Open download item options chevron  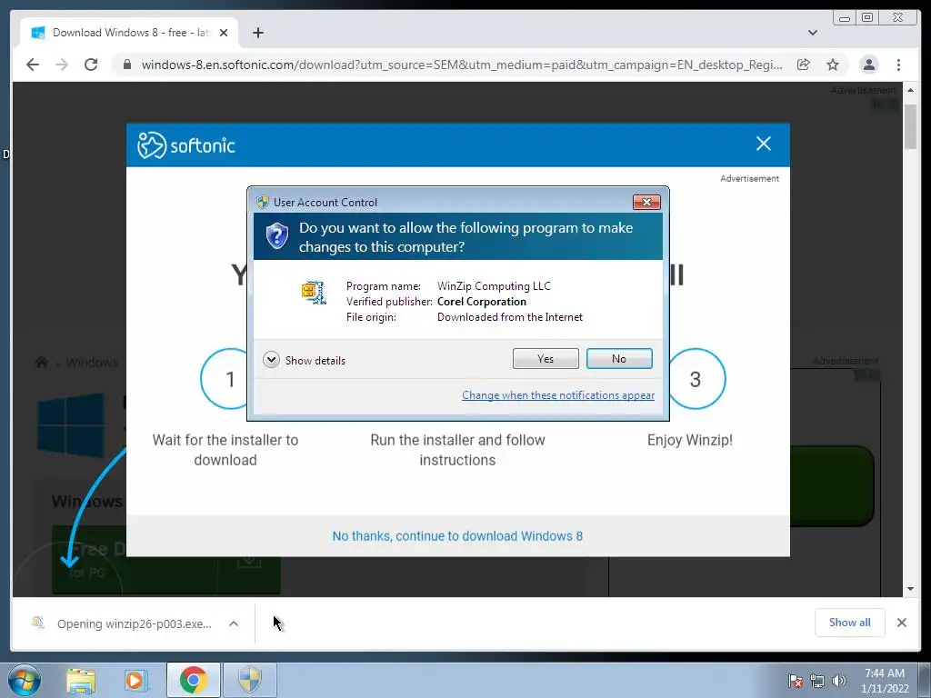pyautogui.click(x=234, y=623)
